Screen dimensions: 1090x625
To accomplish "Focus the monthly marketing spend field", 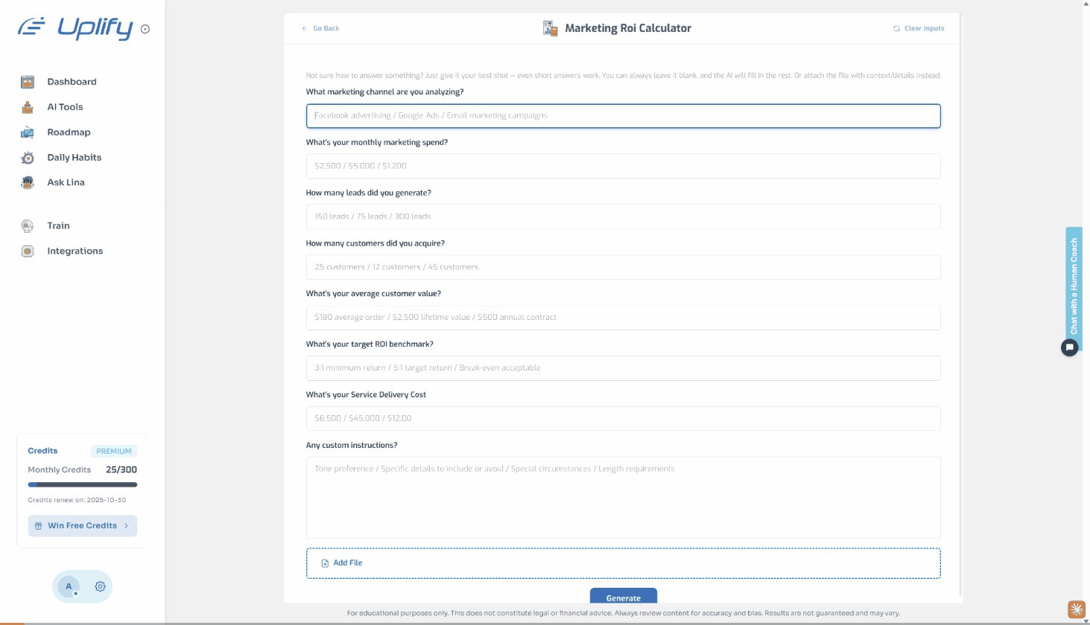I will (623, 166).
